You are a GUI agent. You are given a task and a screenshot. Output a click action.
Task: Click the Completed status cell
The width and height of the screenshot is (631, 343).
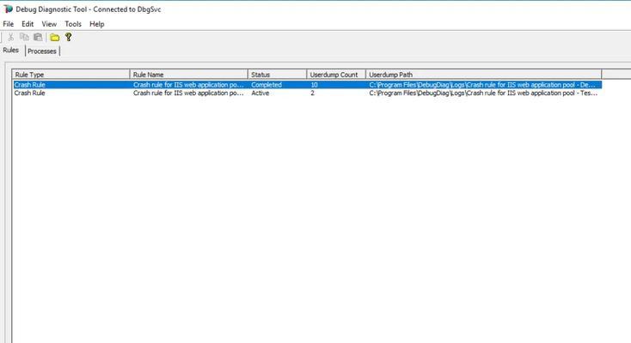click(x=266, y=85)
